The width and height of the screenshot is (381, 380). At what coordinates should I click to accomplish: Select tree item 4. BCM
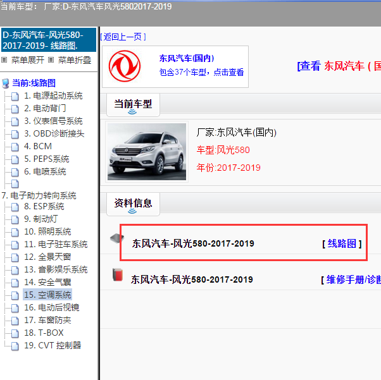[x=38, y=147]
